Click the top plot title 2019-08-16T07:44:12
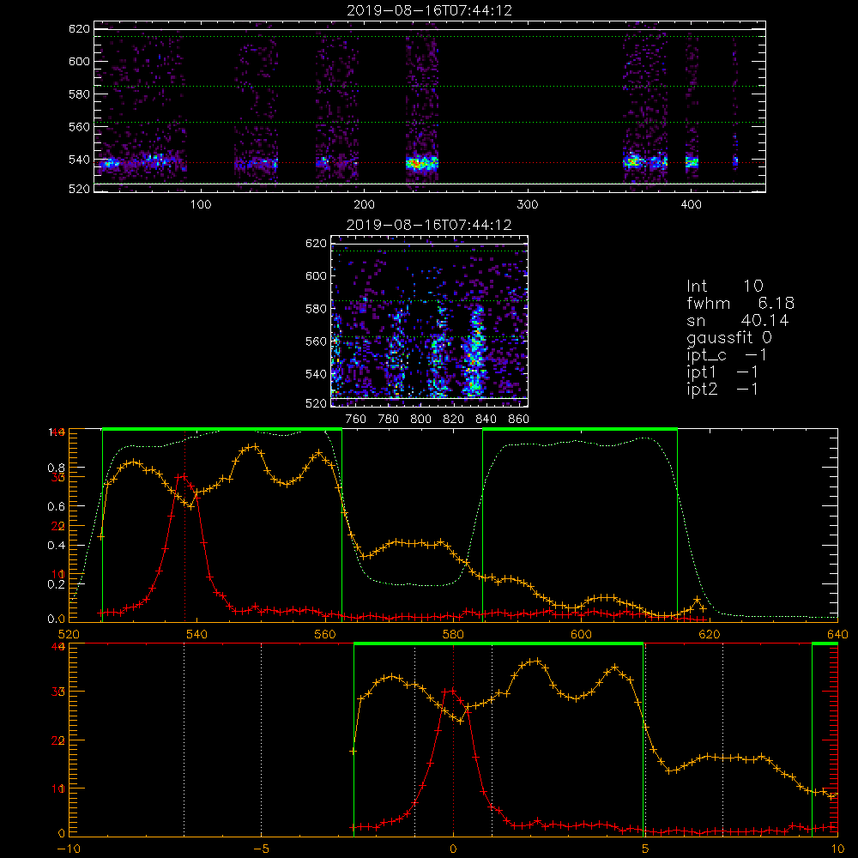 [429, 10]
